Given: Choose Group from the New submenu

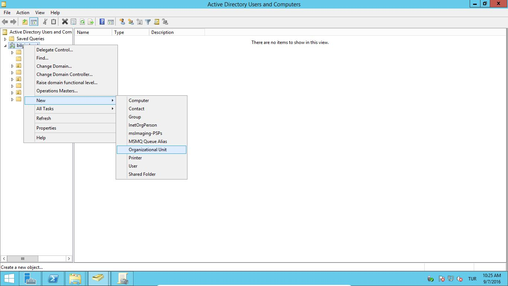Looking at the screenshot, I should [x=151, y=117].
